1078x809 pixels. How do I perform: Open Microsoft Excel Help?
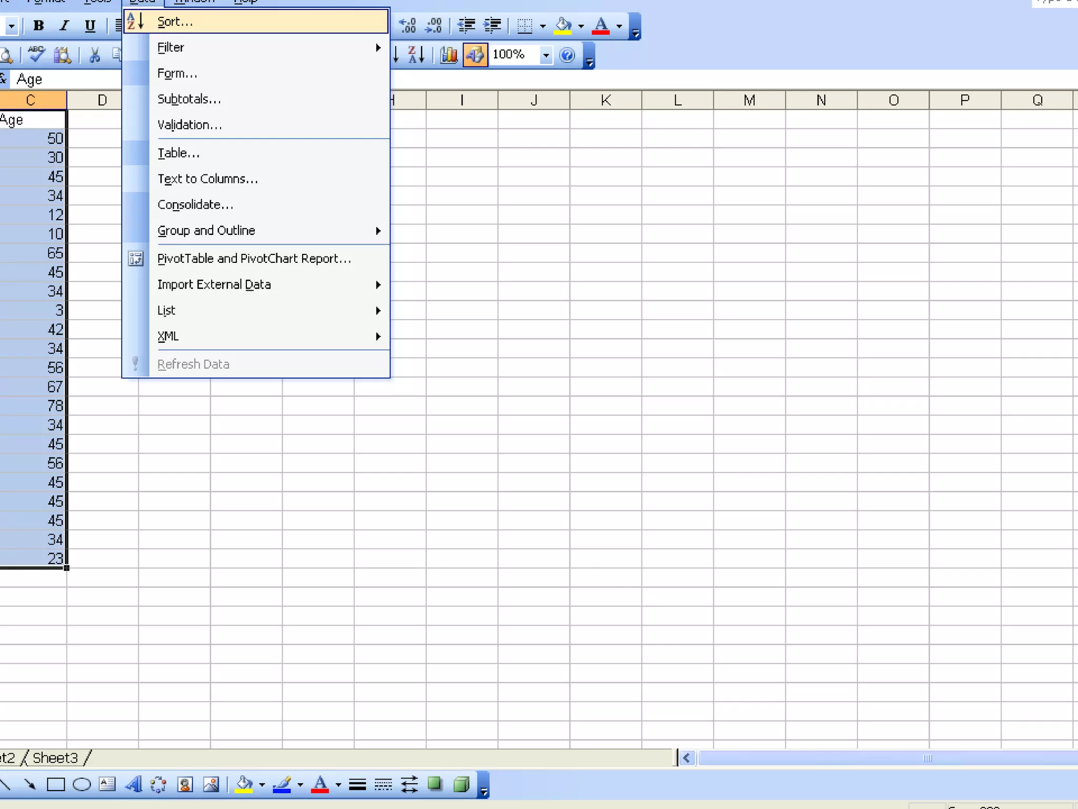(x=567, y=55)
